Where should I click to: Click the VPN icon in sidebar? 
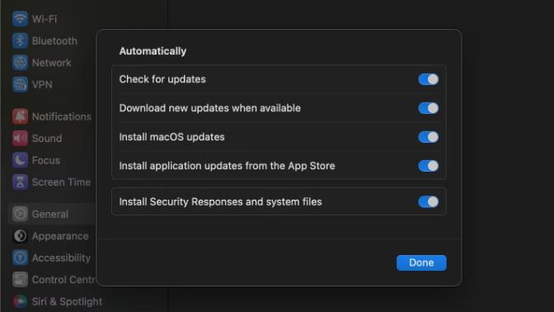20,84
